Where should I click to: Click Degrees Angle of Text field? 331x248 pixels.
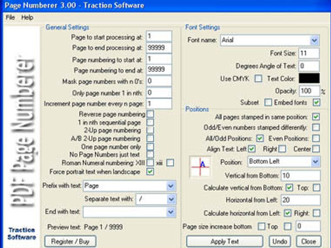tap(309, 66)
